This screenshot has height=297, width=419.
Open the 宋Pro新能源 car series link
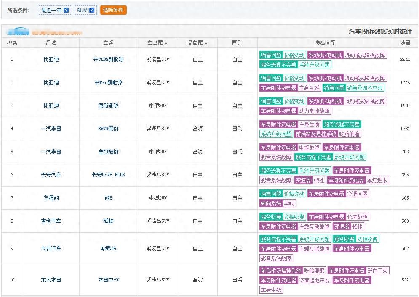(108, 83)
